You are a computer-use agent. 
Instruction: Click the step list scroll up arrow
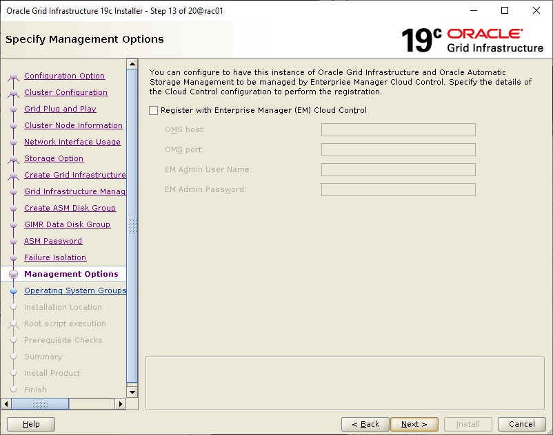tap(132, 64)
